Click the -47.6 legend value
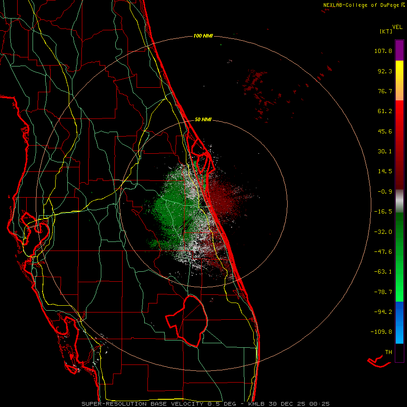The height and width of the screenshot is (407, 407). pyautogui.click(x=383, y=252)
